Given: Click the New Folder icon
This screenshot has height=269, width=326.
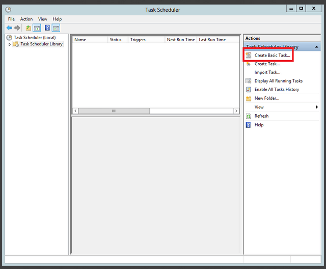Looking at the screenshot, I should click(249, 98).
